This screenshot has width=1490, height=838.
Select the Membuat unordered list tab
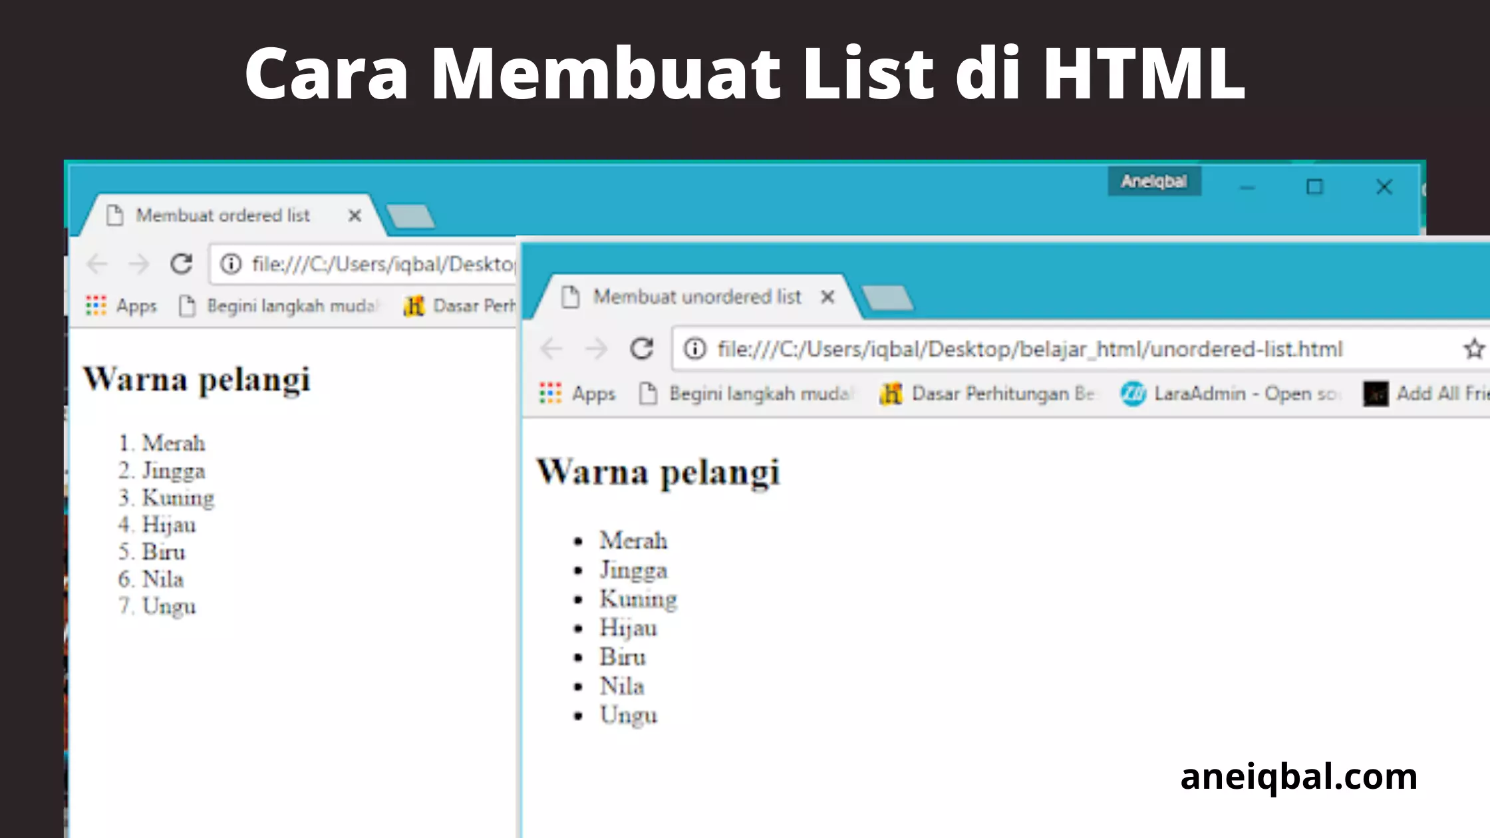(x=698, y=297)
